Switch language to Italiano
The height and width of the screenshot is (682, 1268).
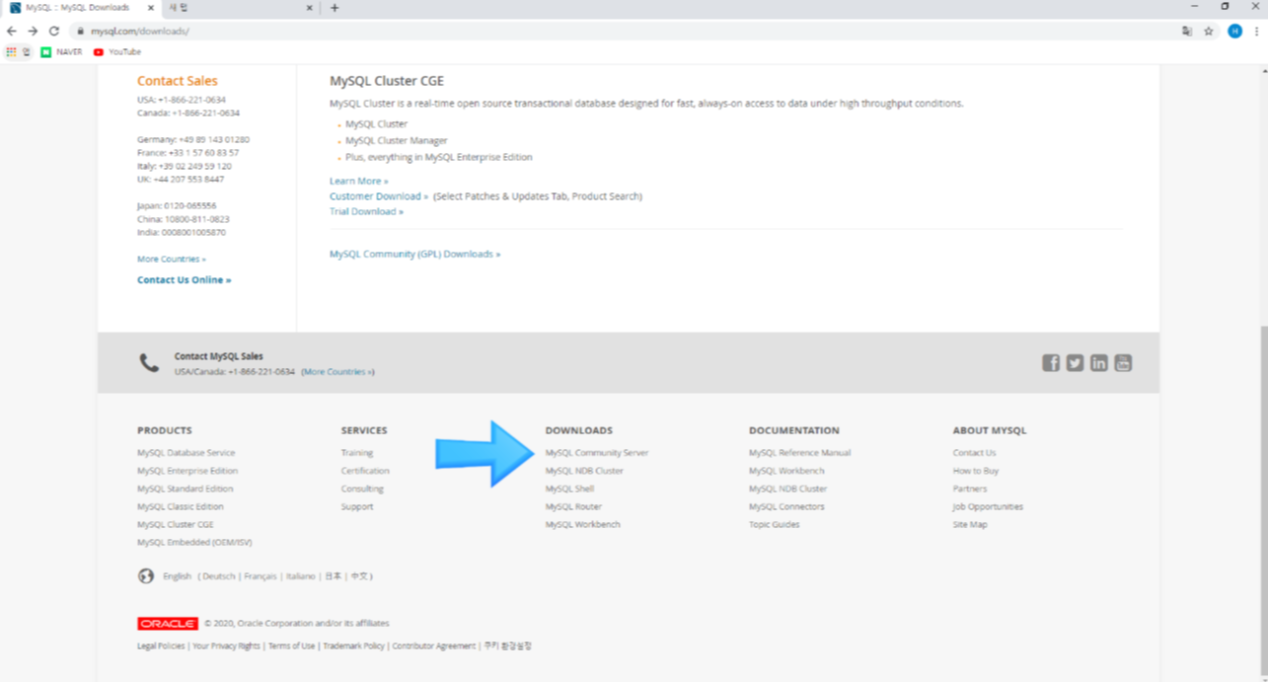click(x=301, y=576)
